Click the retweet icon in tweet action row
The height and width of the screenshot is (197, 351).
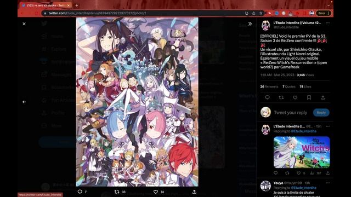pyautogui.click(x=281, y=97)
